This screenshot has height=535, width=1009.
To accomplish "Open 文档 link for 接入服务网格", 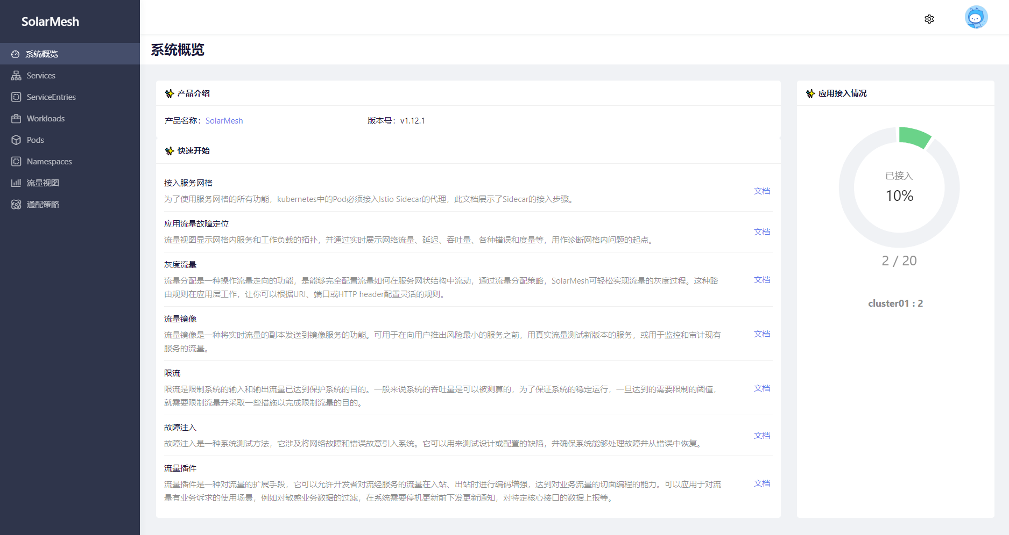I will [x=762, y=191].
